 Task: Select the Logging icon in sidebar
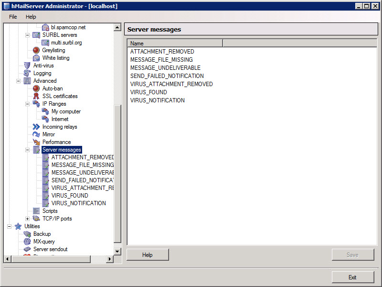click(27, 73)
